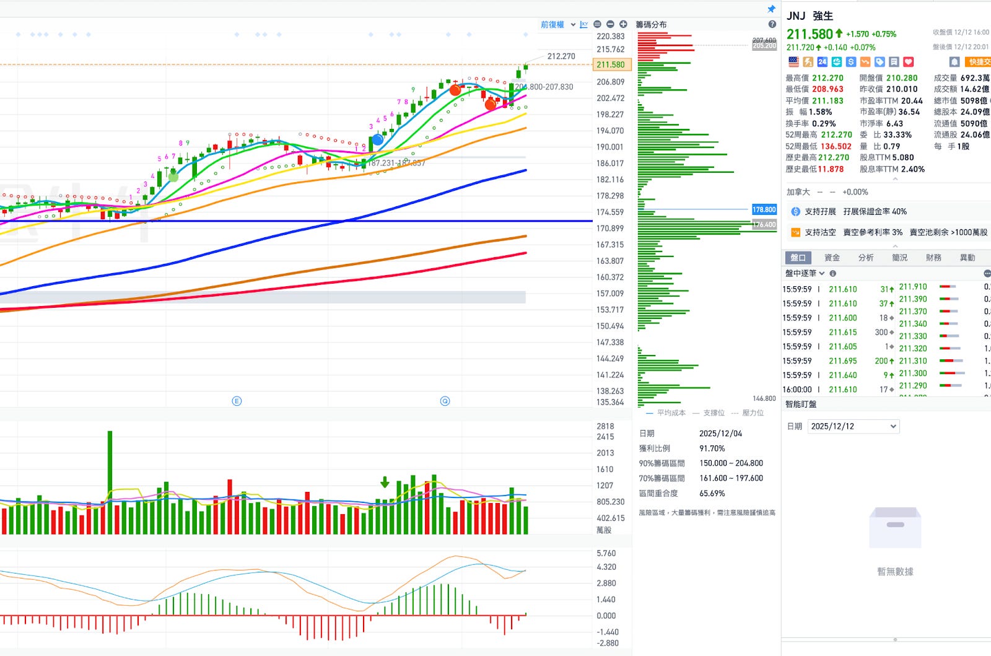Click the US flag market icon
This screenshot has height=656, width=991.
793,62
